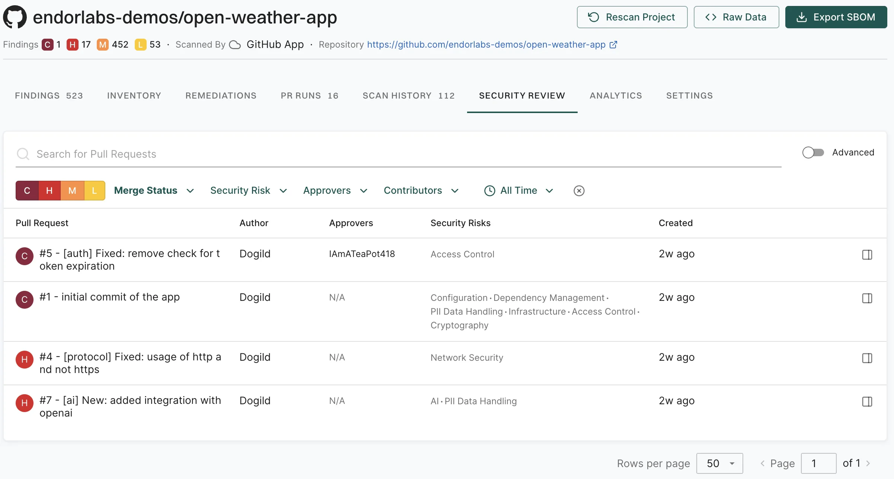
Task: Open the All Time date dropdown
Action: pos(518,191)
